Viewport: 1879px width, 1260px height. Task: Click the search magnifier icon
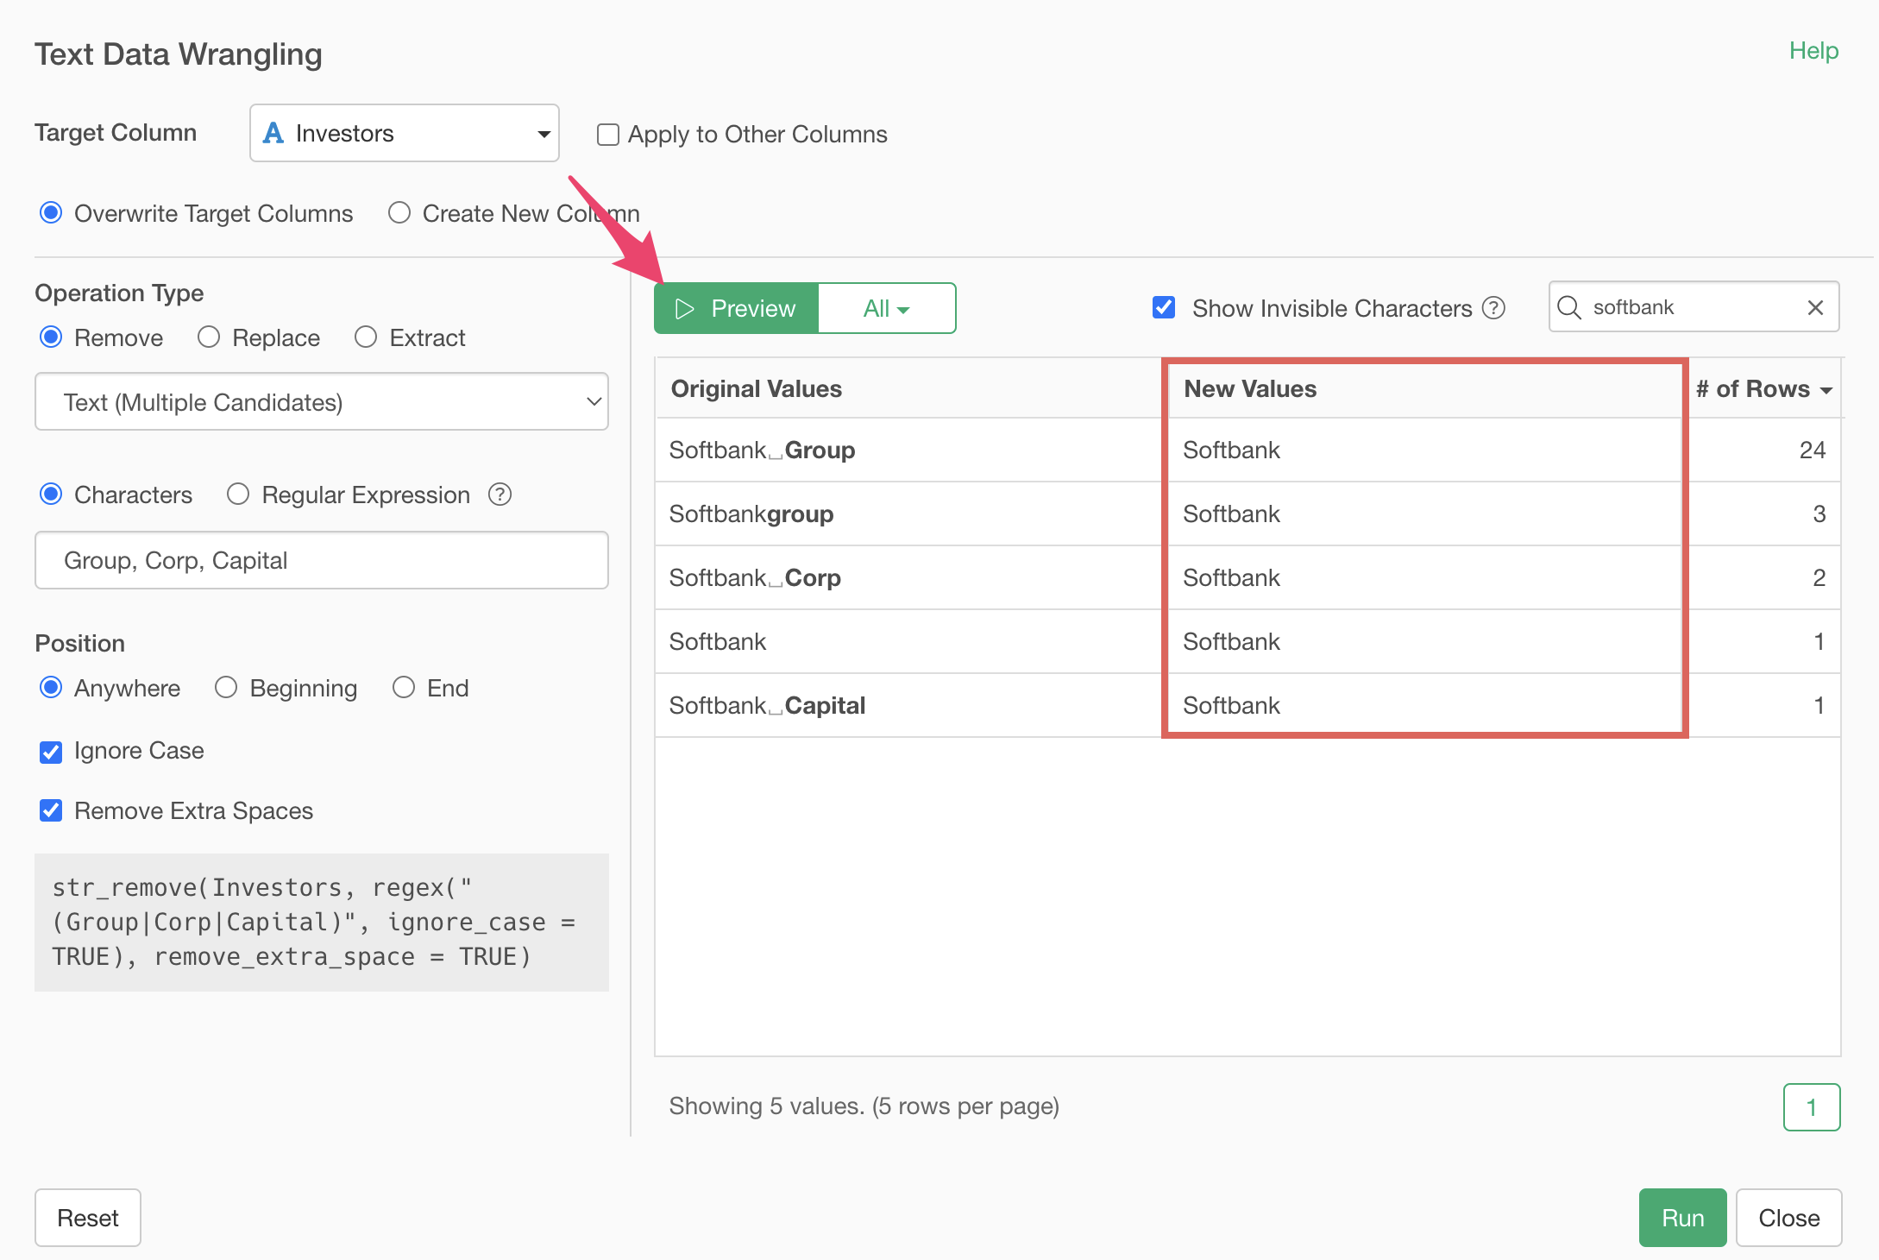pyautogui.click(x=1569, y=308)
